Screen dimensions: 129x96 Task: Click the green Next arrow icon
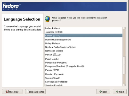117,92
